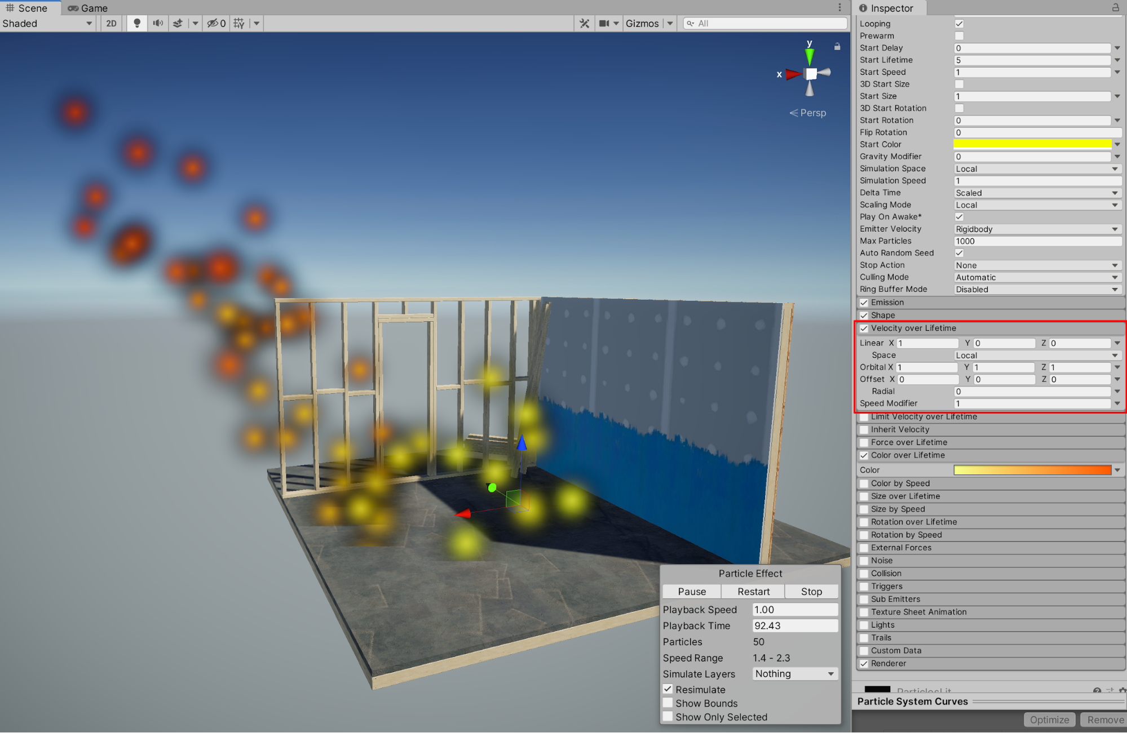The height and width of the screenshot is (733, 1127).
Task: Open the Simulation Space dropdown
Action: coord(1036,168)
